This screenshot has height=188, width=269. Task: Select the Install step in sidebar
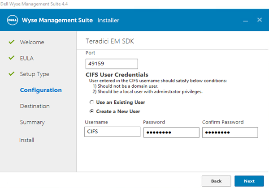click(26, 140)
